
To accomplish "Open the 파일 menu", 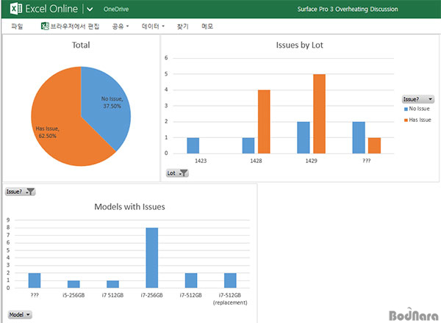I will click(17, 26).
